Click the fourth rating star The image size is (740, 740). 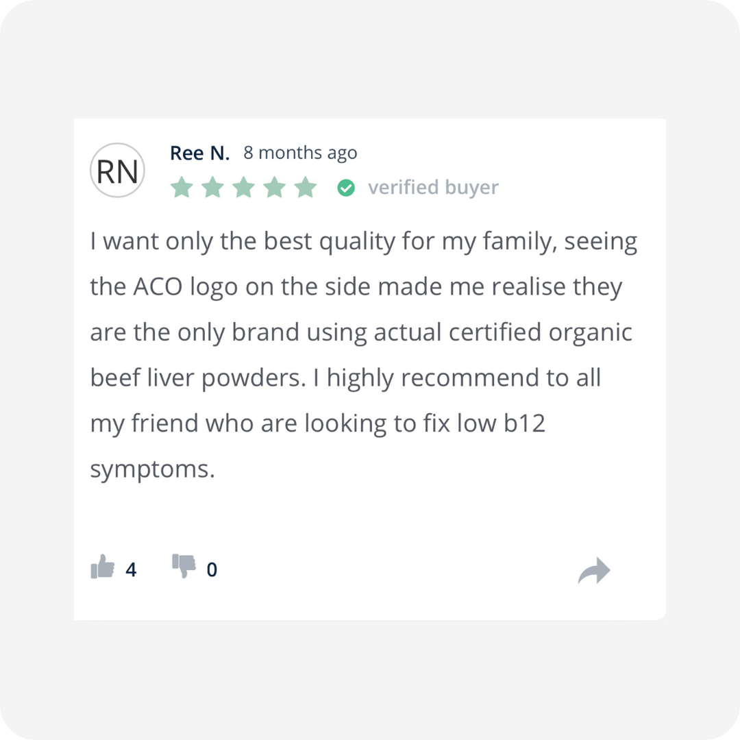[x=275, y=187]
